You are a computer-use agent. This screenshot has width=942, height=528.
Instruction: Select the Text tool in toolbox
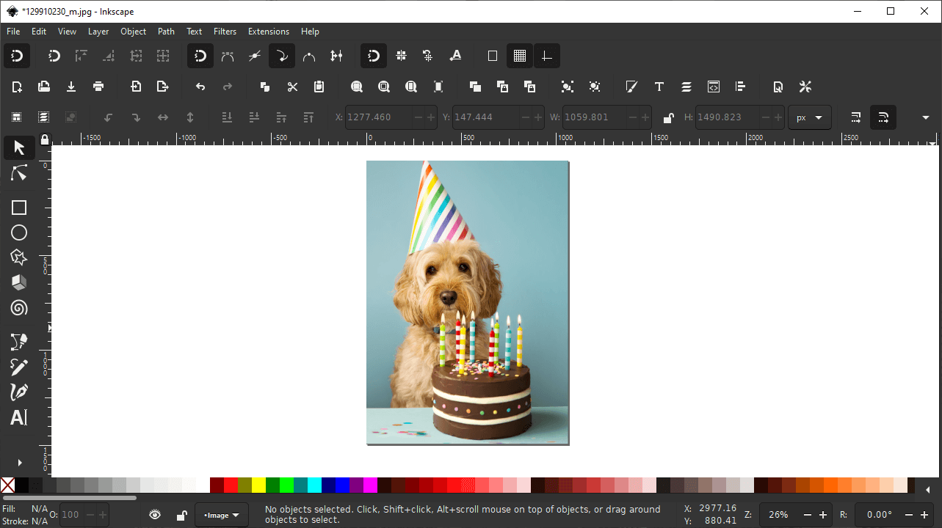pos(19,417)
